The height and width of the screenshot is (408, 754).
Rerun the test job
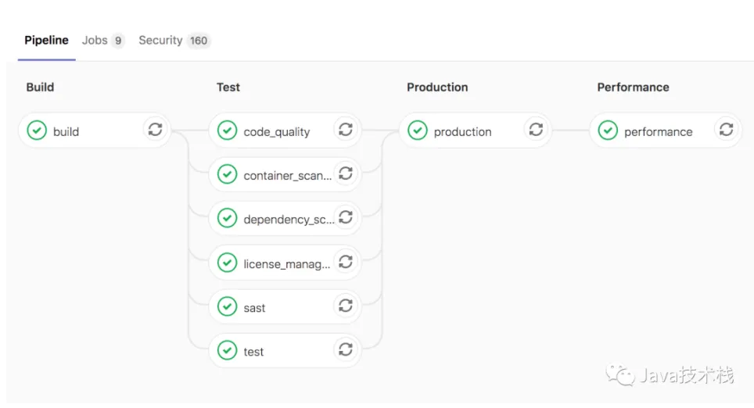click(x=345, y=349)
